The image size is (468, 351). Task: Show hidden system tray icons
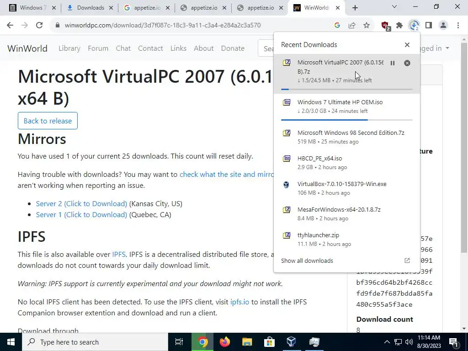[x=387, y=342]
